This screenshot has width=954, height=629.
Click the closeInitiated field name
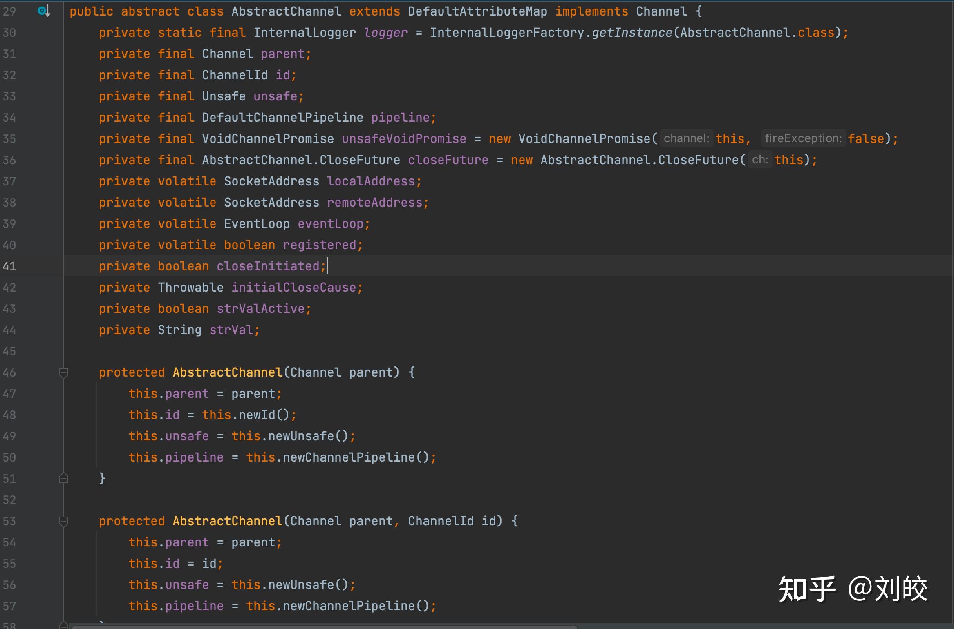coord(268,266)
